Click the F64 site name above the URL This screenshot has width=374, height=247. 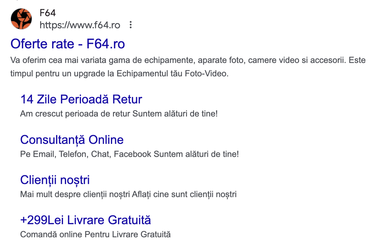[48, 13]
